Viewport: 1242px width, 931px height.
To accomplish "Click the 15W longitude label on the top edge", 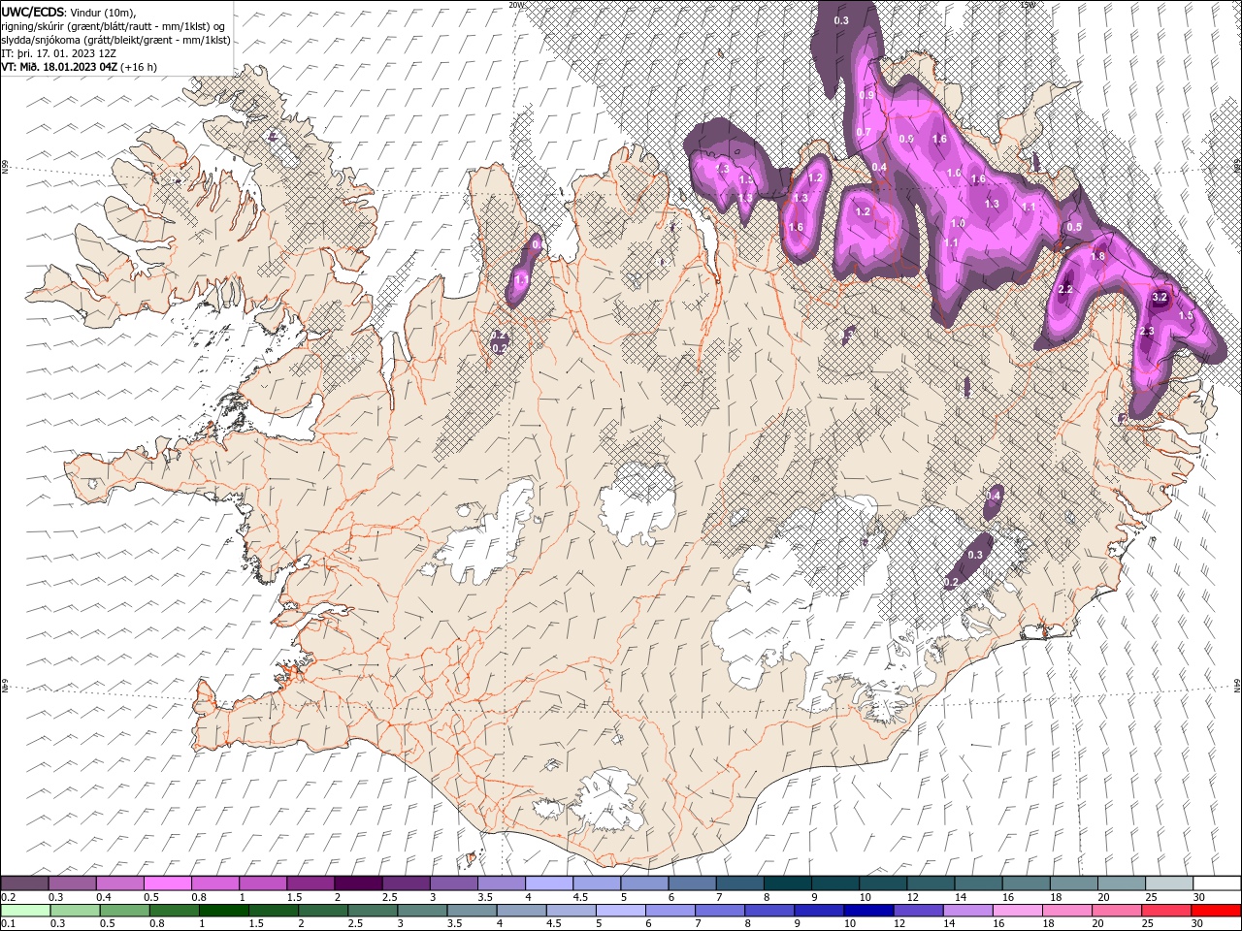I will (x=1028, y=5).
